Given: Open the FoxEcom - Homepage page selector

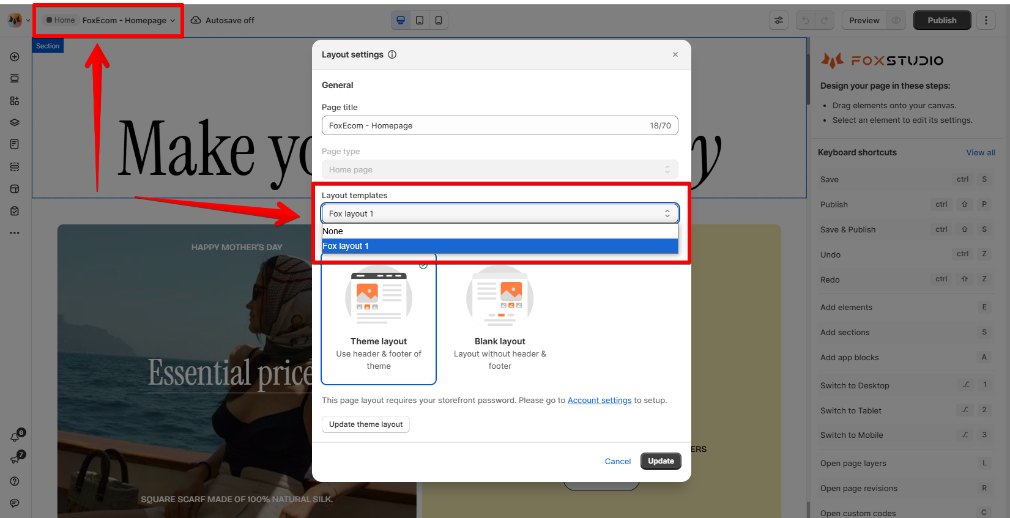Looking at the screenshot, I should coord(128,20).
